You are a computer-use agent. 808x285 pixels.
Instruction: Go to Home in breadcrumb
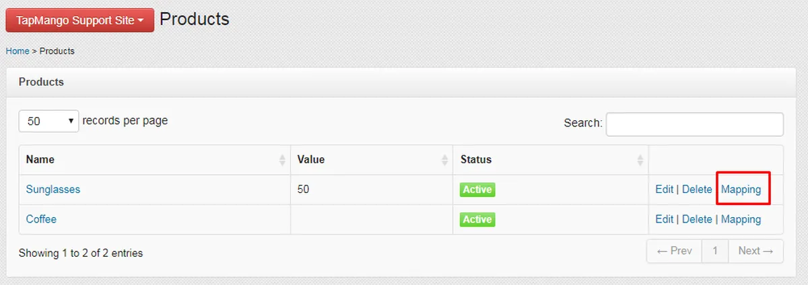click(x=18, y=51)
